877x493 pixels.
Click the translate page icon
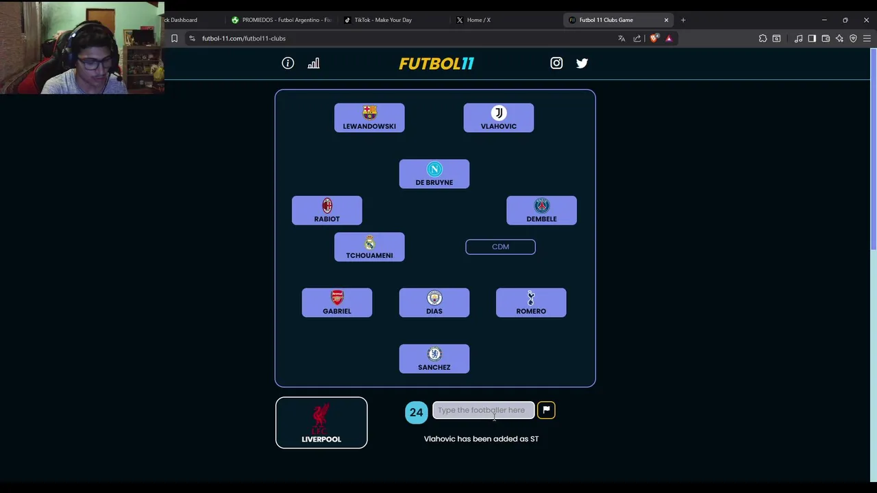coord(621,38)
